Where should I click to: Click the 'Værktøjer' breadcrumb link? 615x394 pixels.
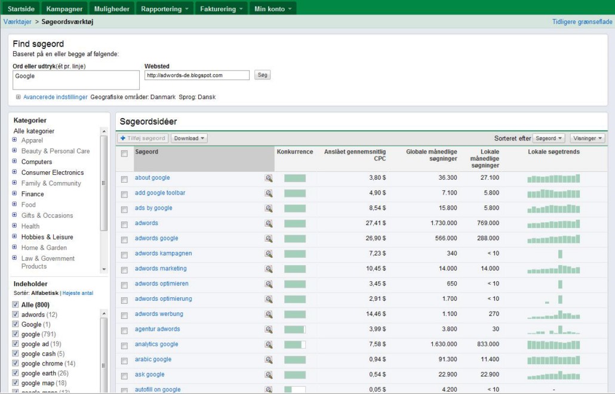coord(17,21)
